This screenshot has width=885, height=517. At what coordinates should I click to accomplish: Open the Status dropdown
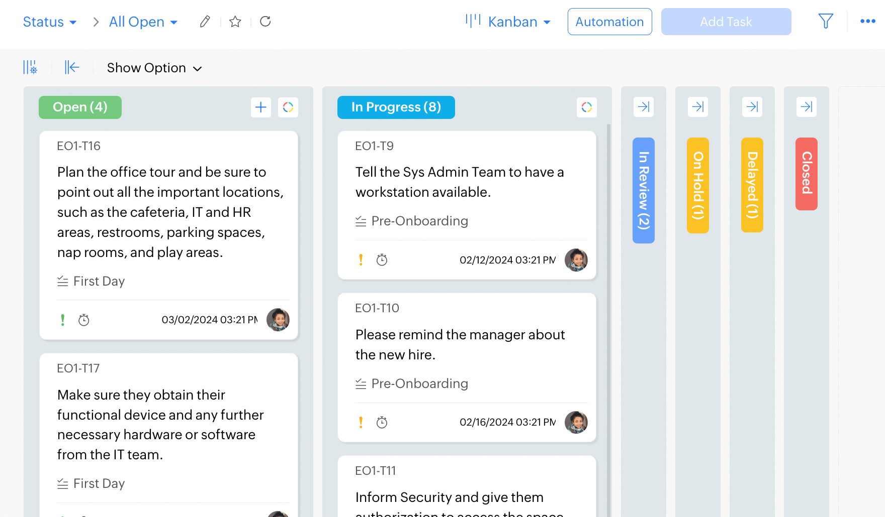50,22
